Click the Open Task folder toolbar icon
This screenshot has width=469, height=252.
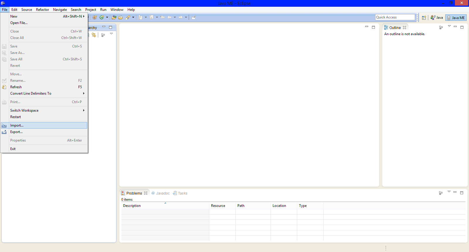tap(120, 17)
